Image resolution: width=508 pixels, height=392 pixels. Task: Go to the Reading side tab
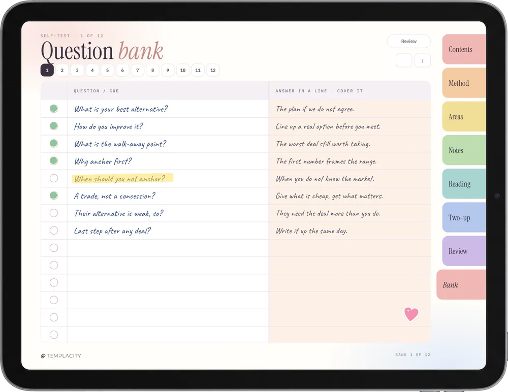coord(464,184)
